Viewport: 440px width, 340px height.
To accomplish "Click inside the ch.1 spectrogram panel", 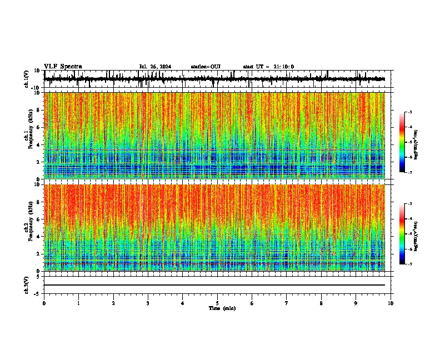I will pyautogui.click(x=214, y=136).
